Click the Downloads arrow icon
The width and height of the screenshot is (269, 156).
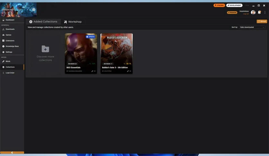pyautogui.click(x=3, y=29)
